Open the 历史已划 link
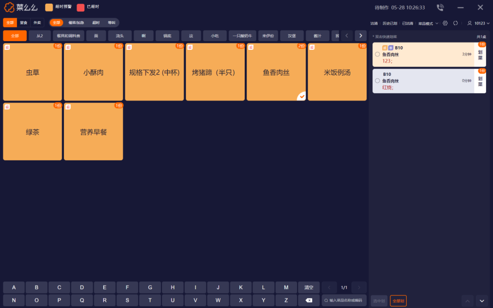Image resolution: width=493 pixels, height=308 pixels. [390, 23]
